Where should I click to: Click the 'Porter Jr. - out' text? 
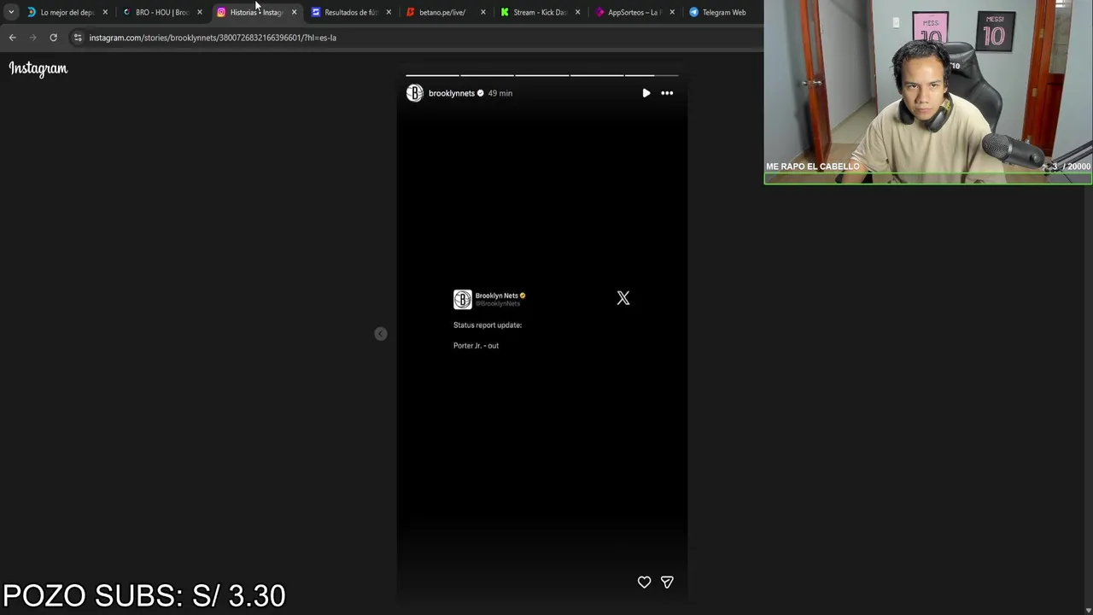pos(476,345)
